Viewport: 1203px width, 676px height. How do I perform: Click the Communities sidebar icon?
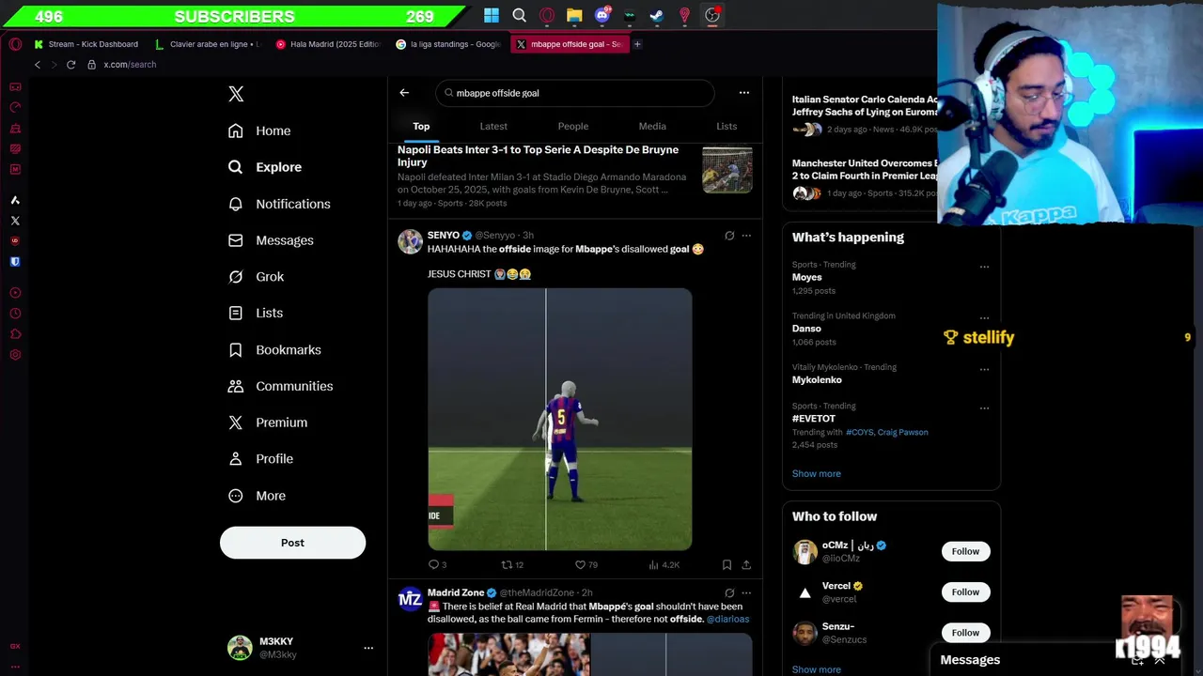(236, 386)
